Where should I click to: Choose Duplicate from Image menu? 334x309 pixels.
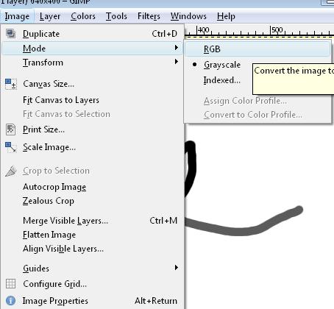click(92, 34)
